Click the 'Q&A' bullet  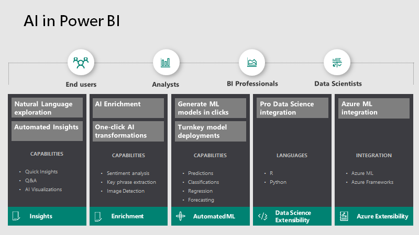[31, 180]
